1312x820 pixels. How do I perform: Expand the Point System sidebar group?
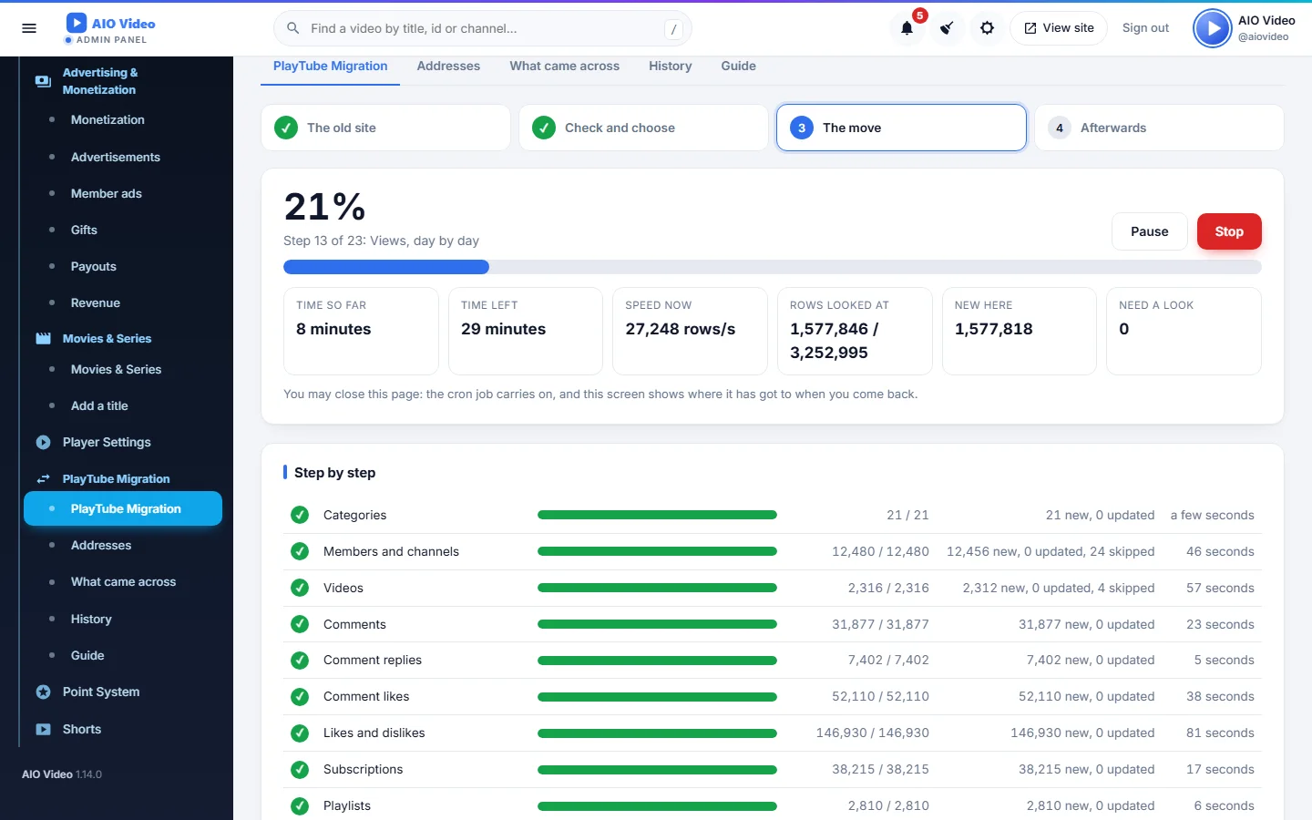coord(123,692)
